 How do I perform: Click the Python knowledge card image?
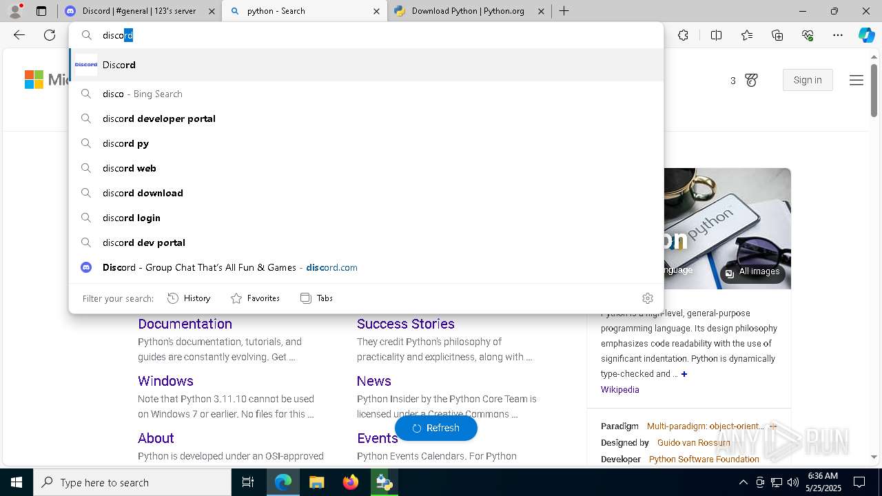728,229
